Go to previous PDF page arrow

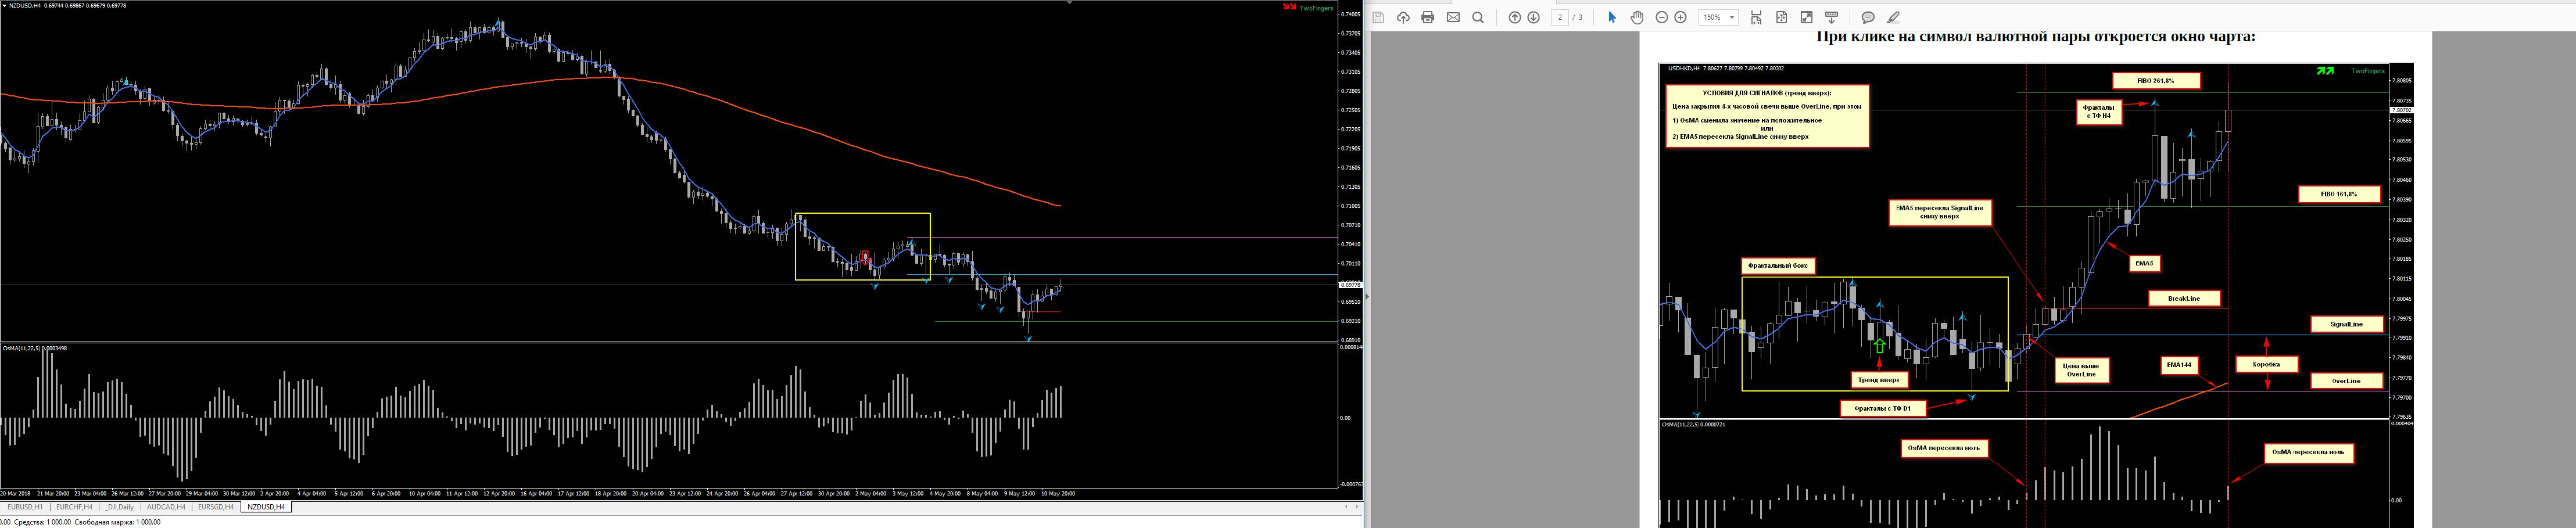pos(1514,17)
